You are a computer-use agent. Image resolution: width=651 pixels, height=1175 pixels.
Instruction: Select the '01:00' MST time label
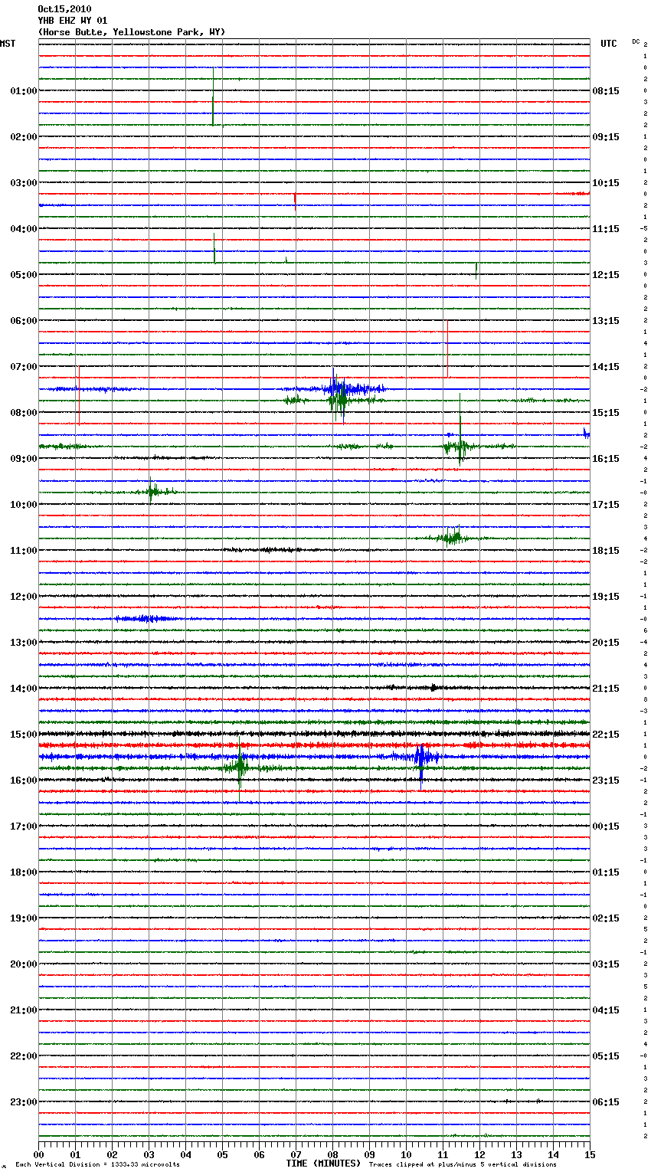tap(24, 91)
